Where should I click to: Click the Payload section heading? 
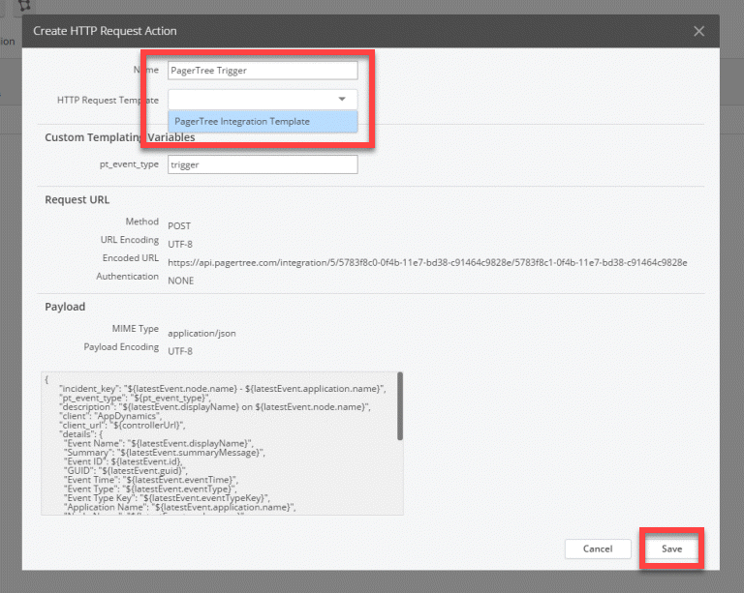coord(65,307)
